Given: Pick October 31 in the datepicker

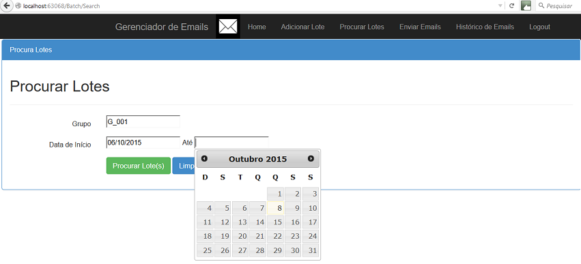Looking at the screenshot, I should click(x=311, y=250).
